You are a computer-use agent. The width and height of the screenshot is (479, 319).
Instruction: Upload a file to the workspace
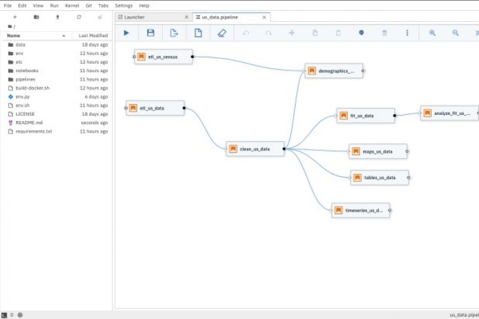tap(57, 17)
